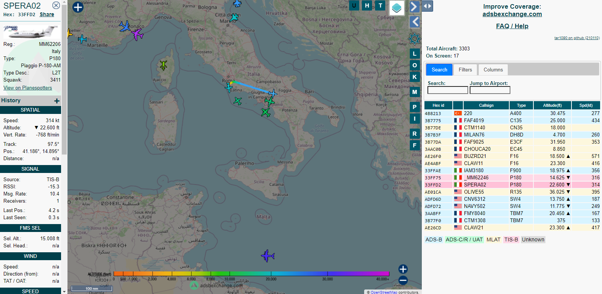This screenshot has width=602, height=294.
Task: Focus the Jump to Airport field
Action: (x=490, y=90)
